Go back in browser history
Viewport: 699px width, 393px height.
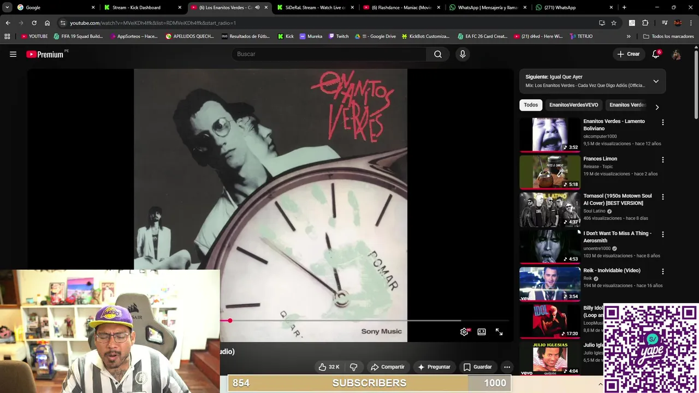8,23
